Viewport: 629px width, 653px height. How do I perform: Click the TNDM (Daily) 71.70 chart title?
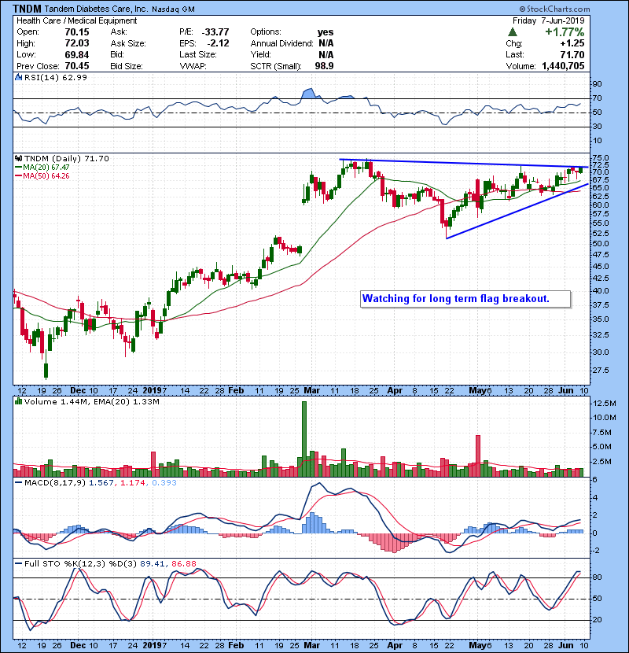point(67,158)
